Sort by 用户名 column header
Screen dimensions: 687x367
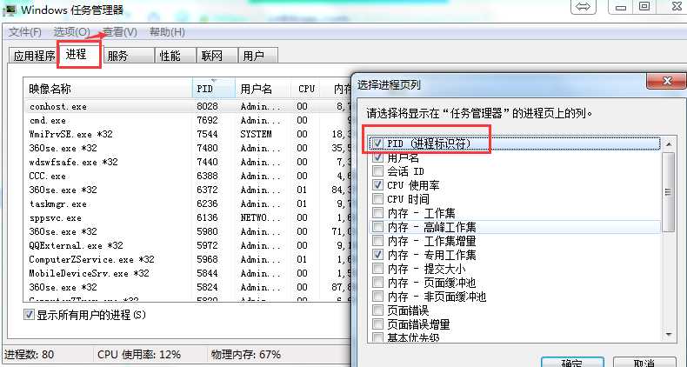pyautogui.click(x=263, y=89)
